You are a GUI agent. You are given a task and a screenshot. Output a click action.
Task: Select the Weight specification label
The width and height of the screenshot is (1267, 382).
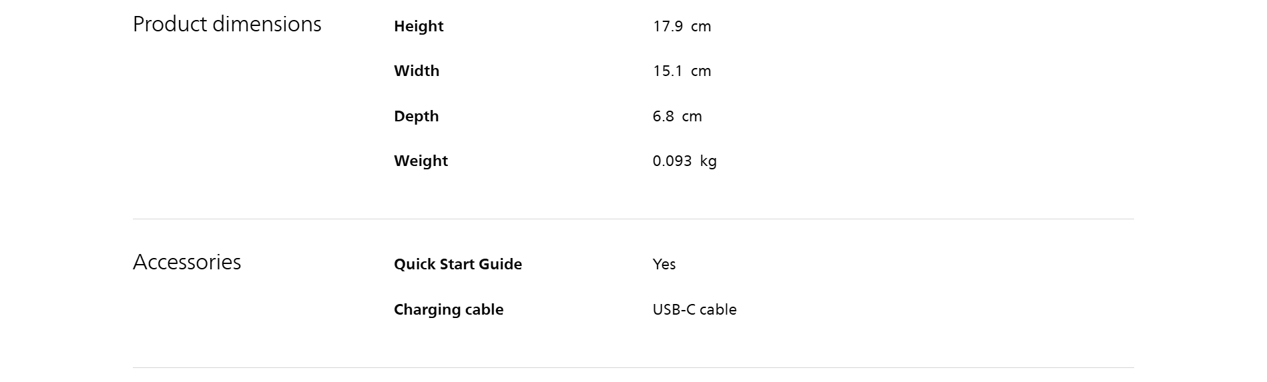(421, 161)
